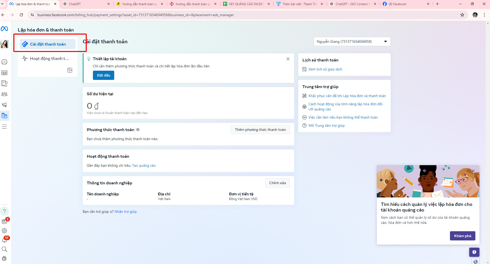Open Việc cần làm nếu không thể thanh toán link

(343, 117)
